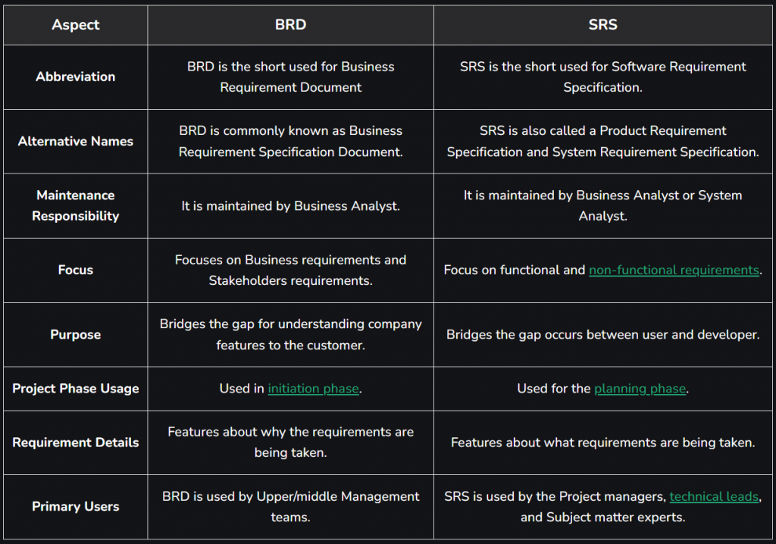The height and width of the screenshot is (544, 776).
Task: Click the BRD Business Requirement Document cell
Action: tap(290, 77)
